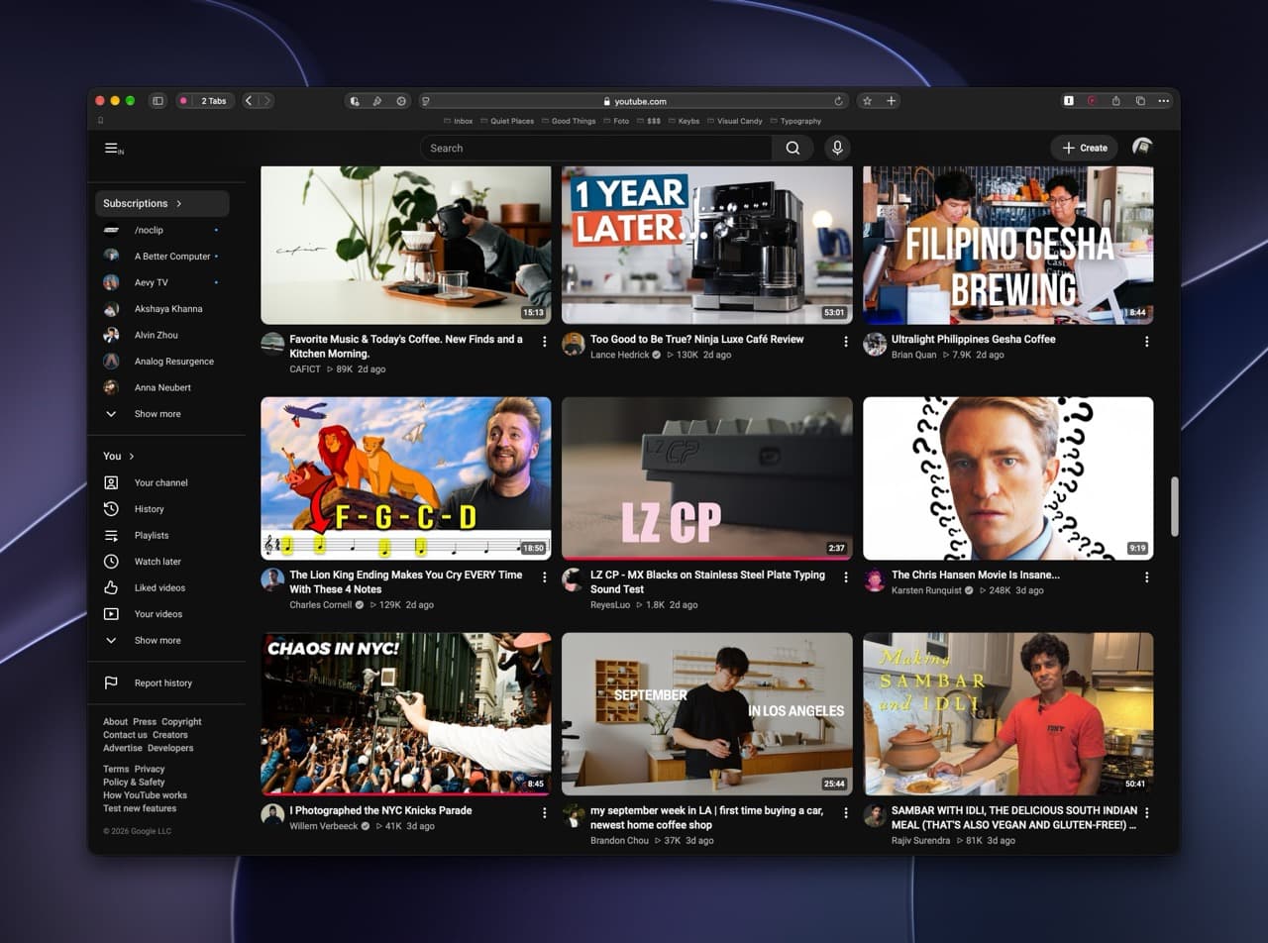Toggle the Safari sidebar panel button
Screen dimensions: 1268x943
(158, 101)
